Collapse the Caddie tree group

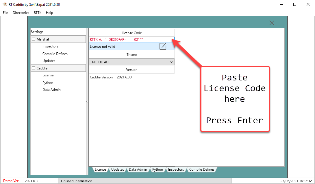[34, 68]
